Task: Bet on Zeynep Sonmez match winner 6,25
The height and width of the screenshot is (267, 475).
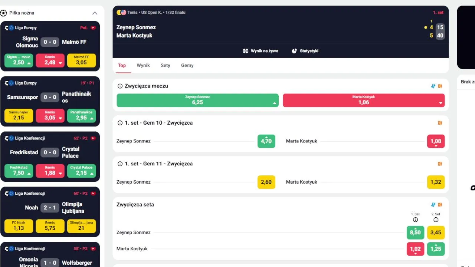Action: click(x=197, y=100)
